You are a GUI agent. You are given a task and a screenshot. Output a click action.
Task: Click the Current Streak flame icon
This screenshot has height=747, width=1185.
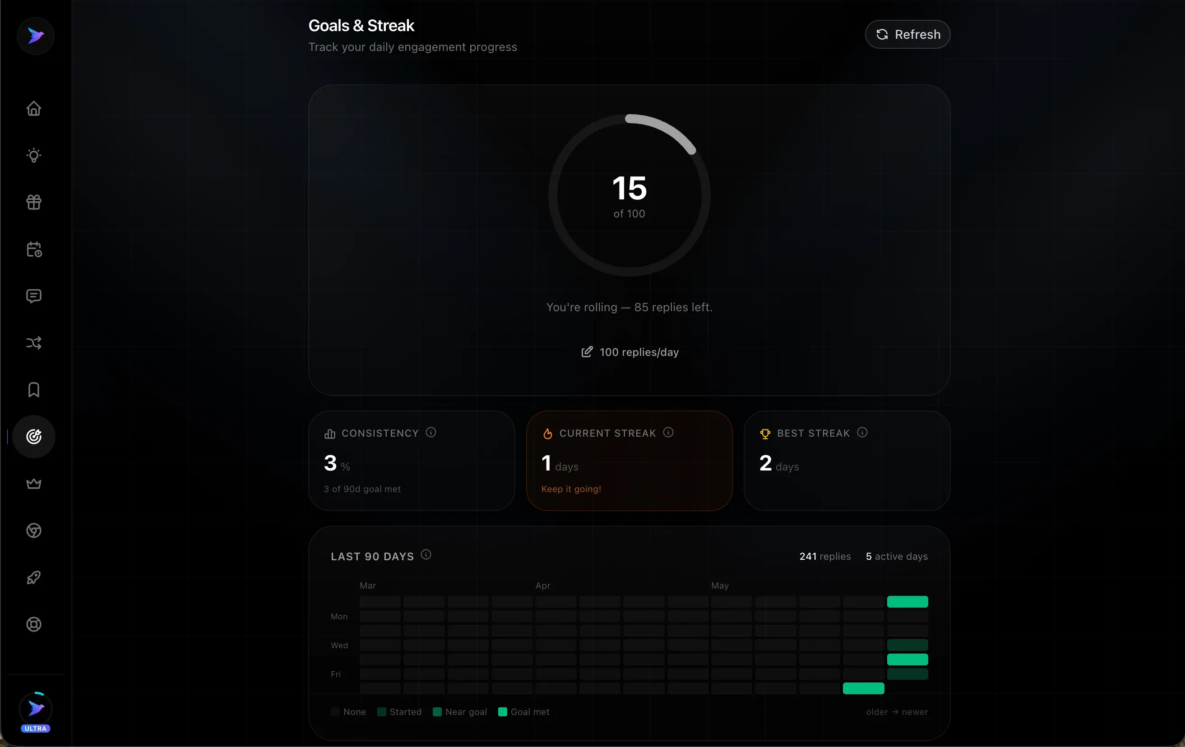pos(547,434)
